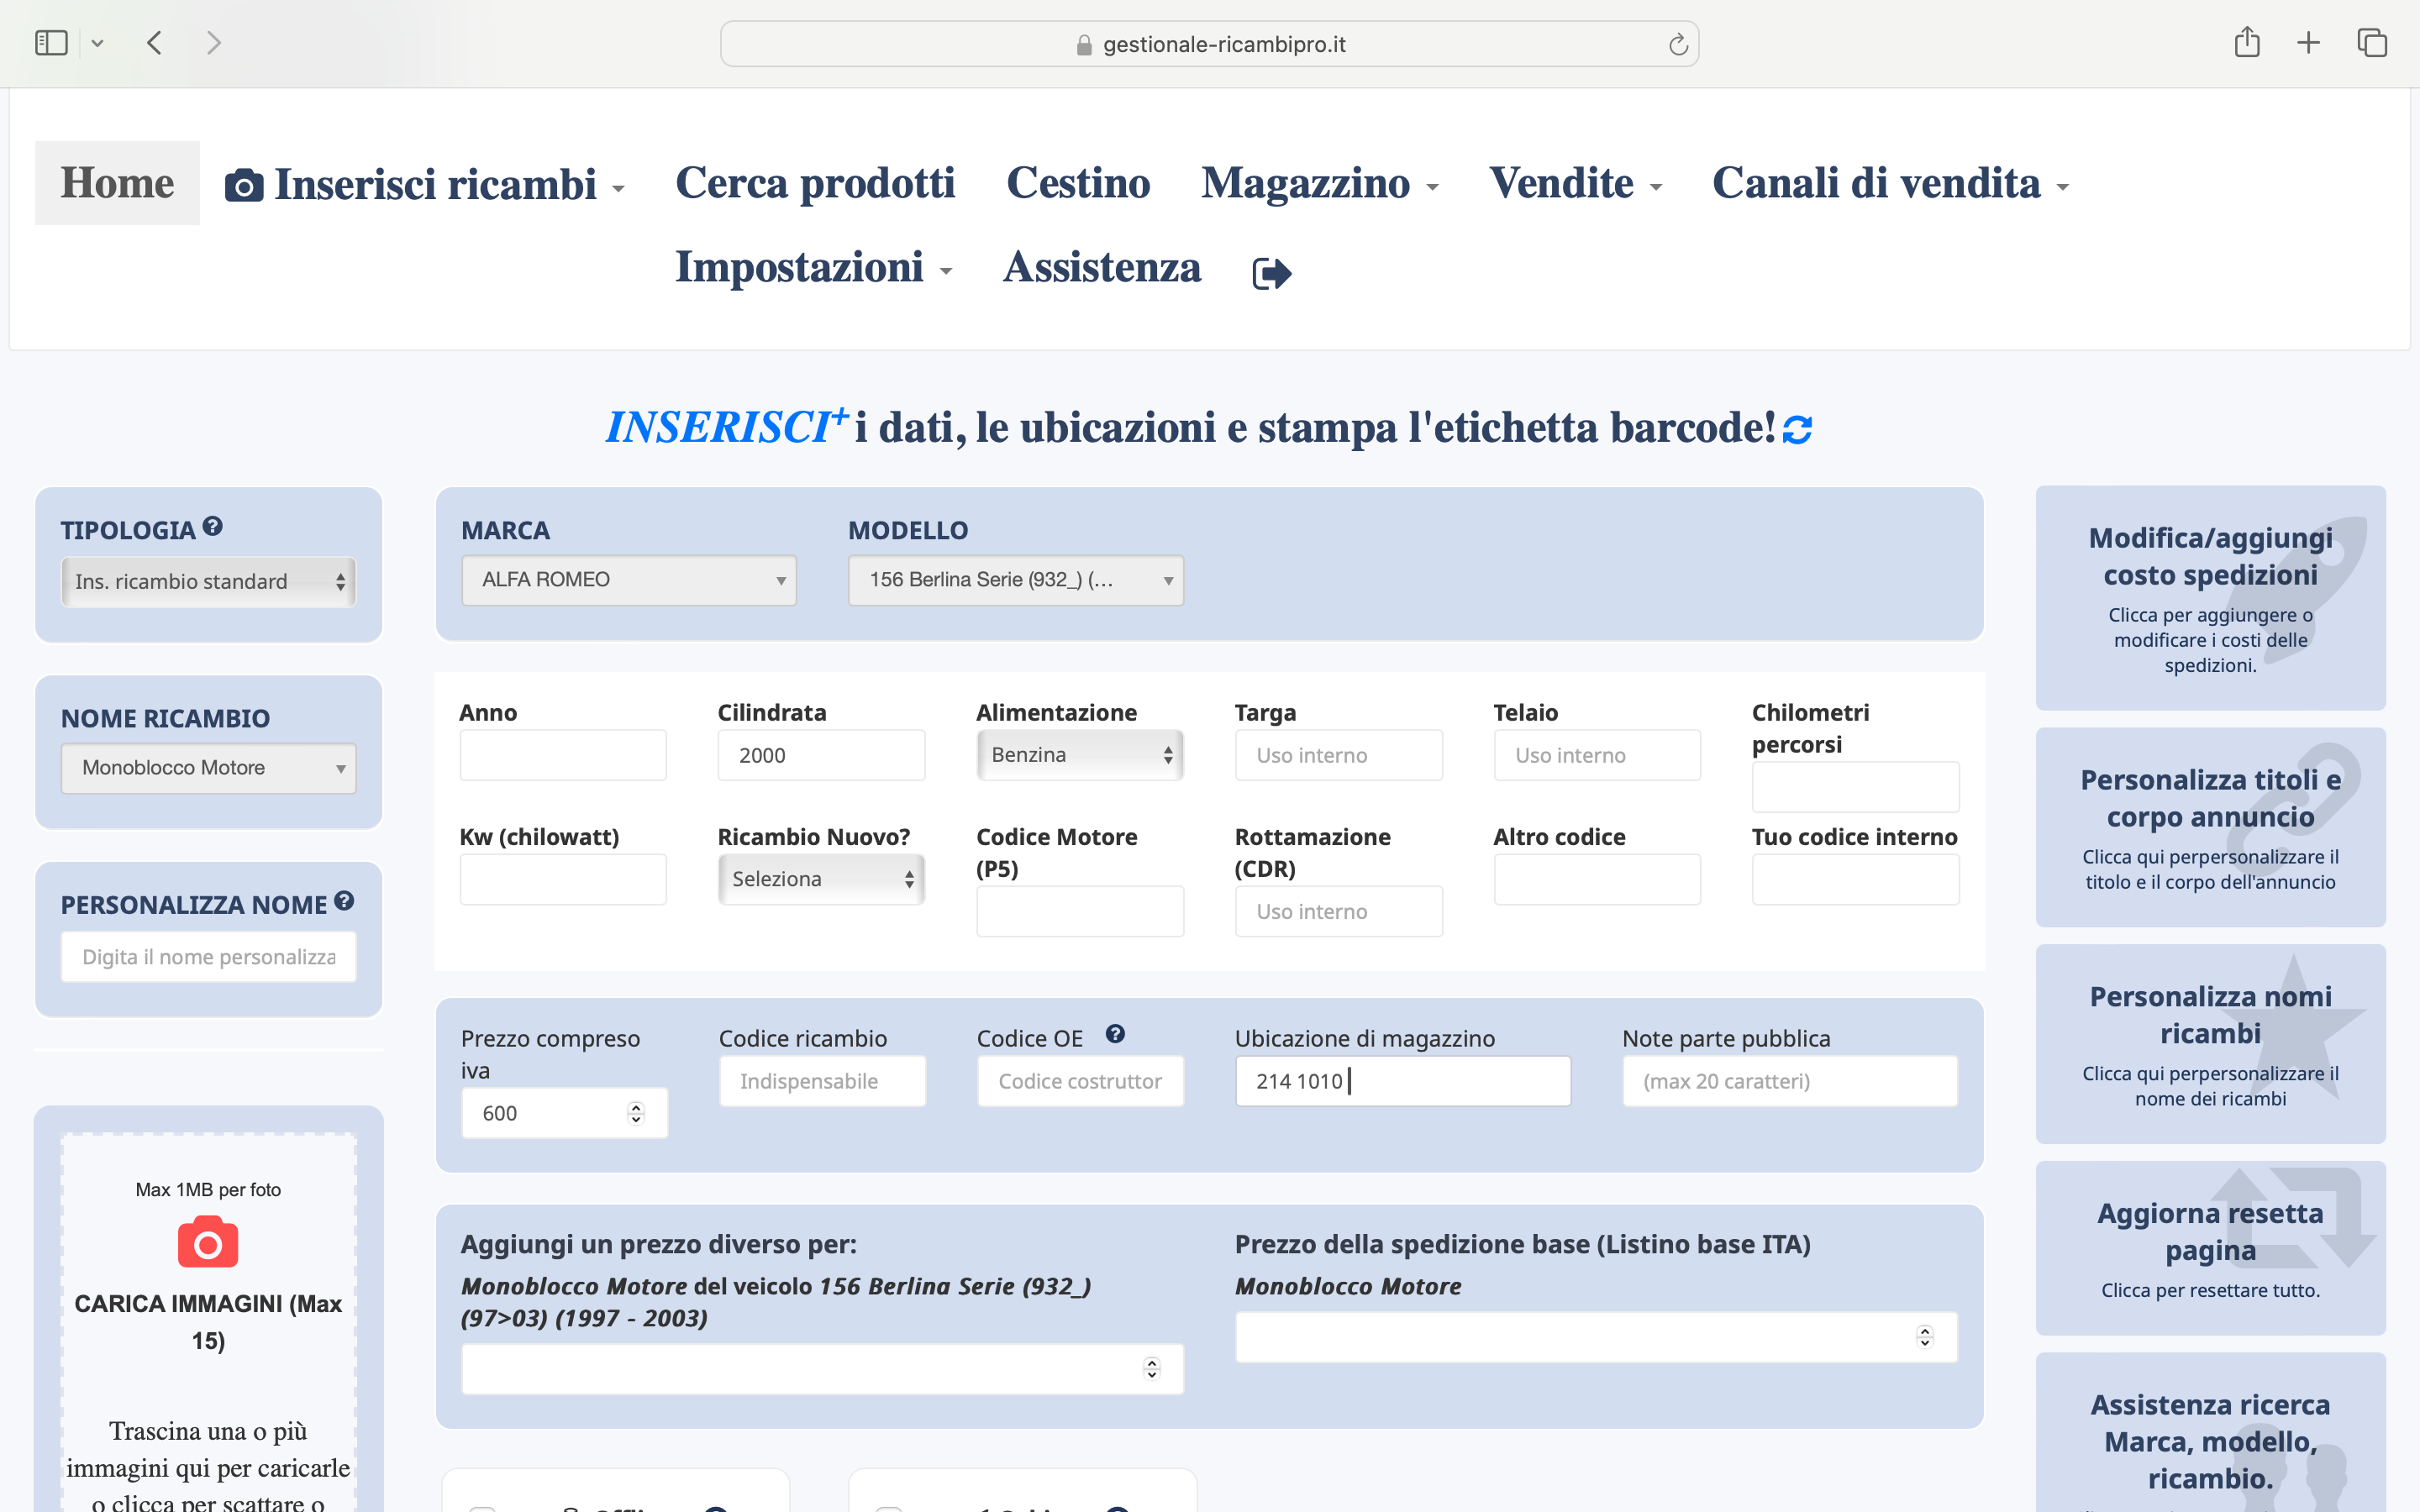Go to the Home menu item
The width and height of the screenshot is (2420, 1512).
[x=117, y=183]
